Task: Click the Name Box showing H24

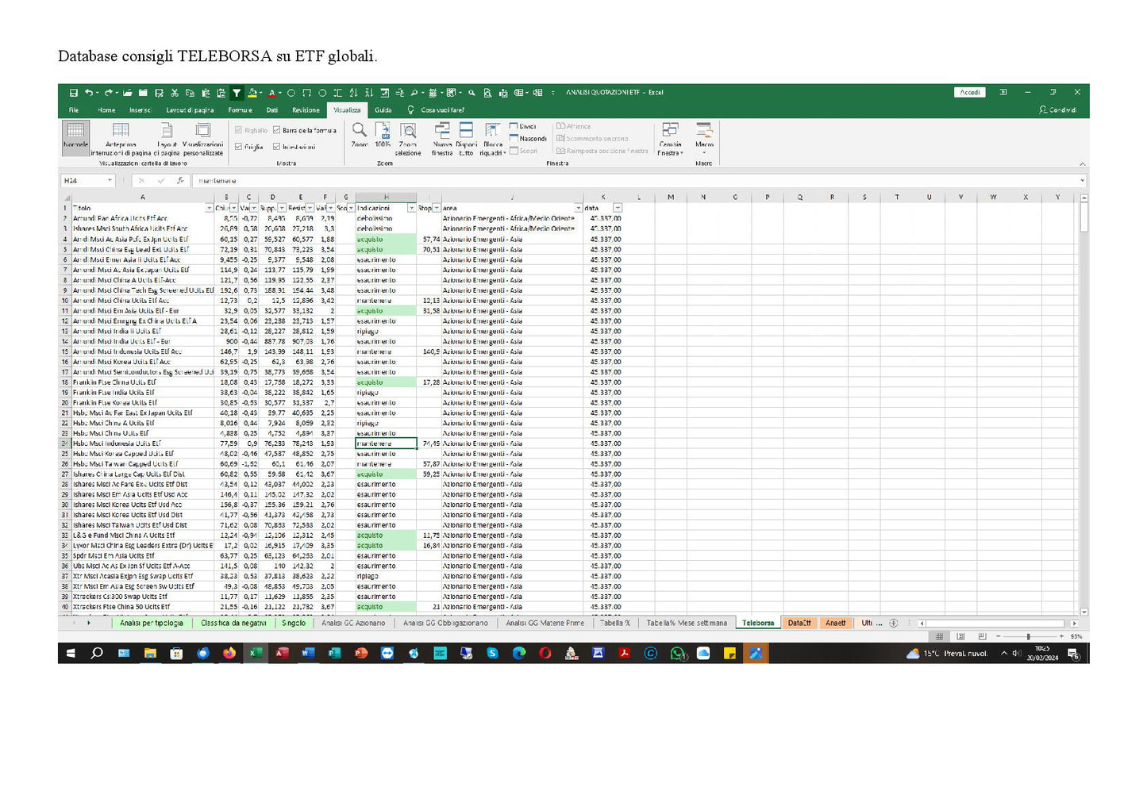Action: point(88,181)
